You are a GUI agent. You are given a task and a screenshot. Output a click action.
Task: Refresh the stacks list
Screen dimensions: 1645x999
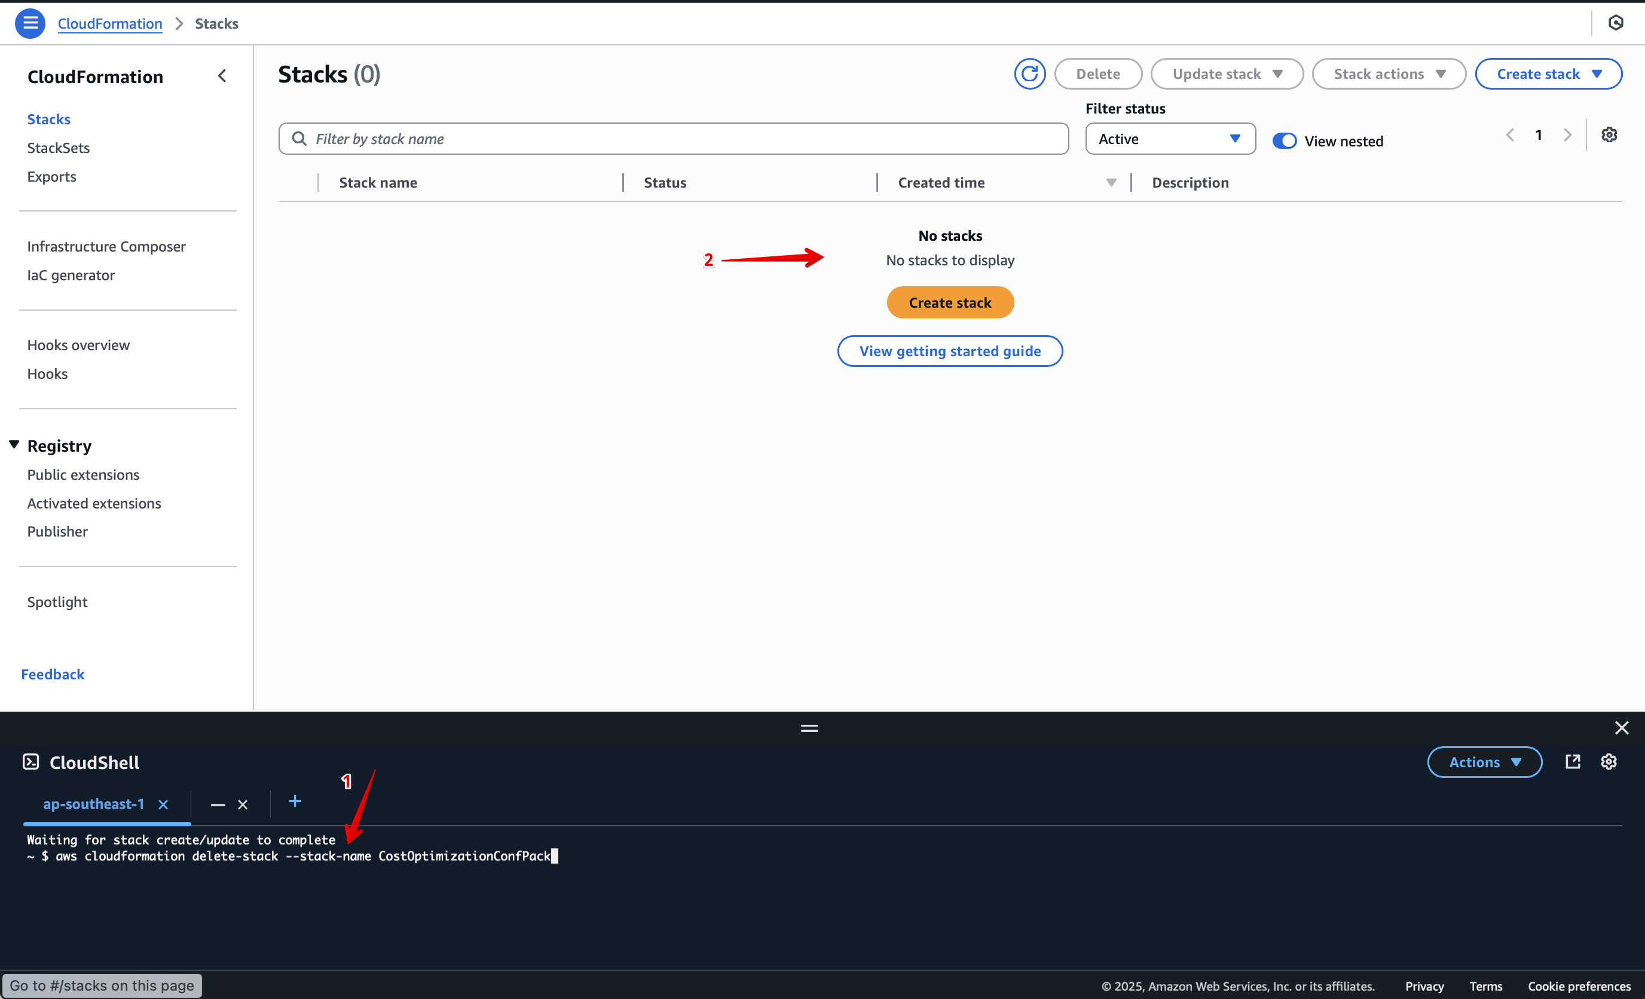click(x=1029, y=73)
